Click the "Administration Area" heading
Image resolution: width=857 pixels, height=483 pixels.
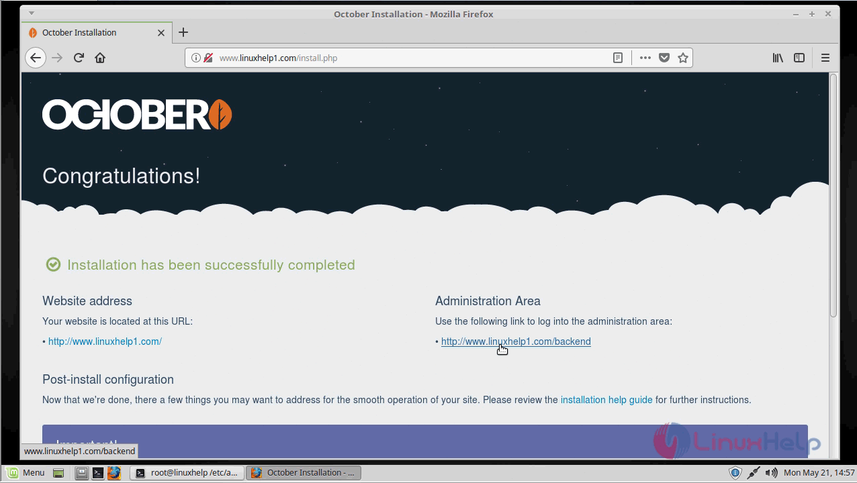click(488, 301)
